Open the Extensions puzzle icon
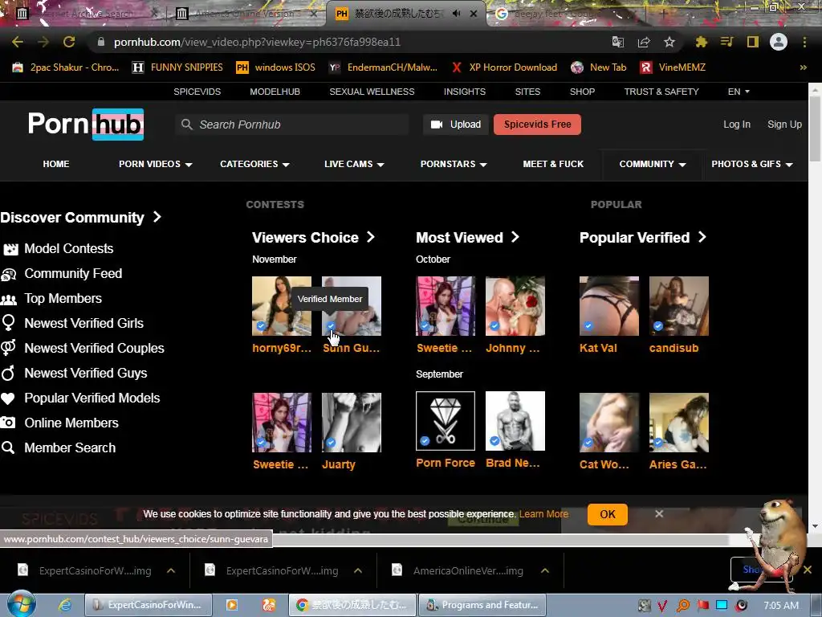The width and height of the screenshot is (822, 617). pos(701,42)
